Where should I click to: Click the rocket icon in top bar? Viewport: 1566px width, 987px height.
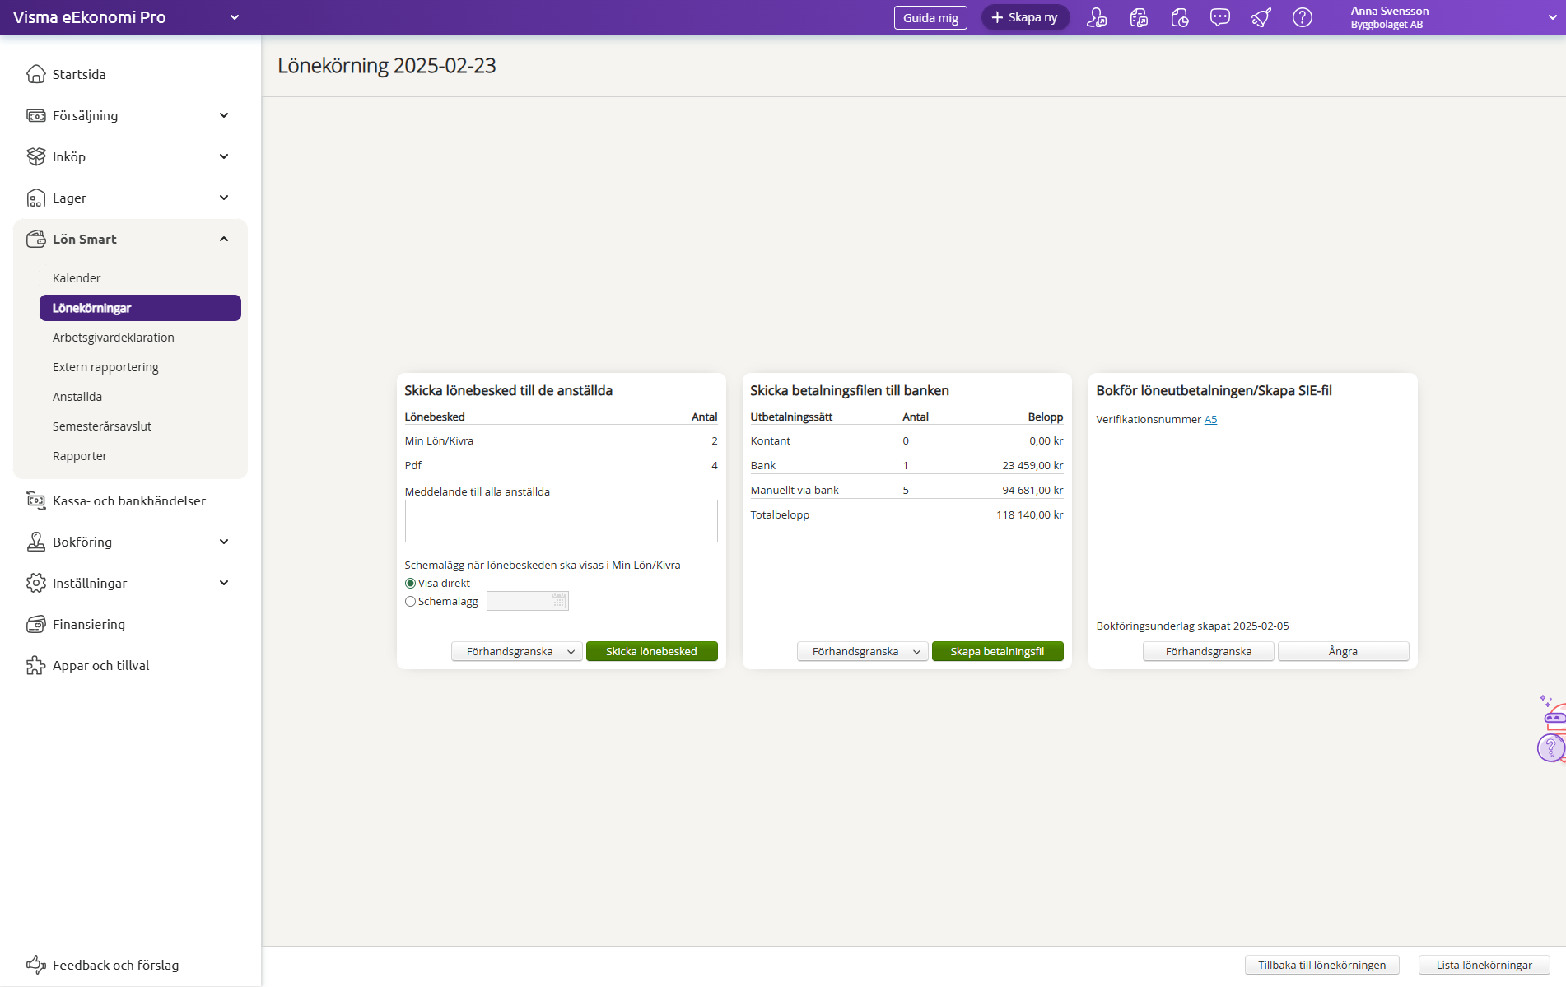[1261, 17]
